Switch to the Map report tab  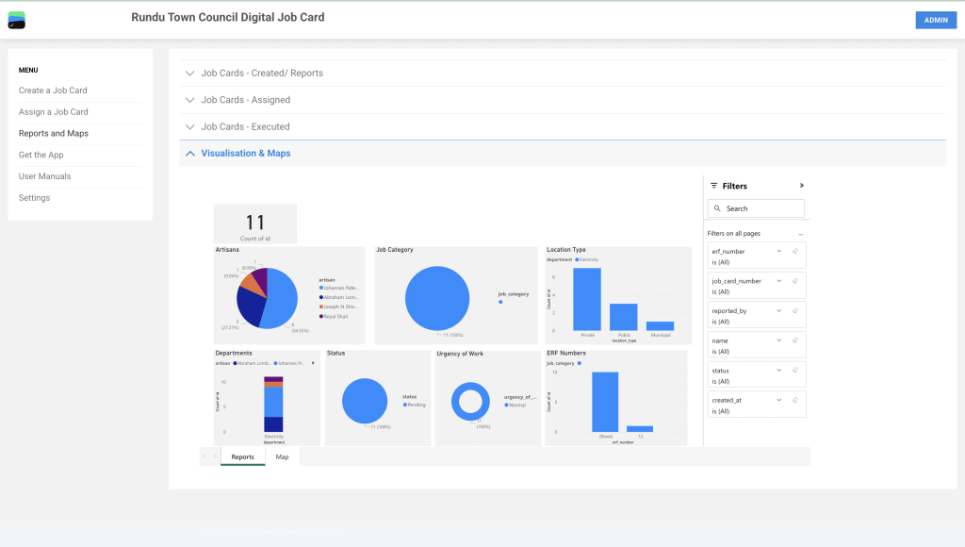(282, 456)
